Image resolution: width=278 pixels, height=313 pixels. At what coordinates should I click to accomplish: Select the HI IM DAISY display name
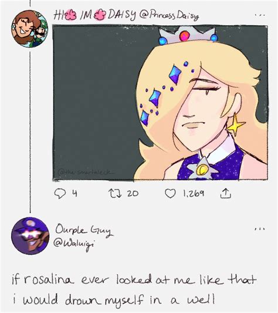(95, 15)
